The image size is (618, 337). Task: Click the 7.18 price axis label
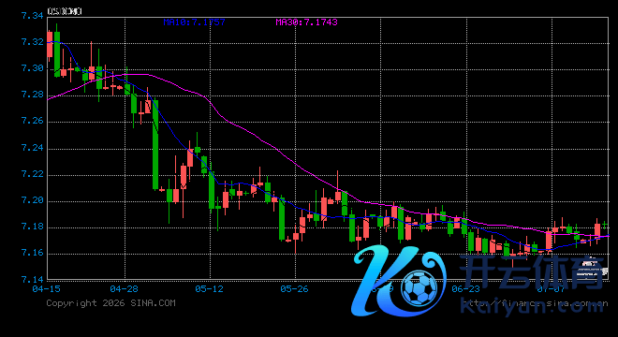[x=33, y=227]
